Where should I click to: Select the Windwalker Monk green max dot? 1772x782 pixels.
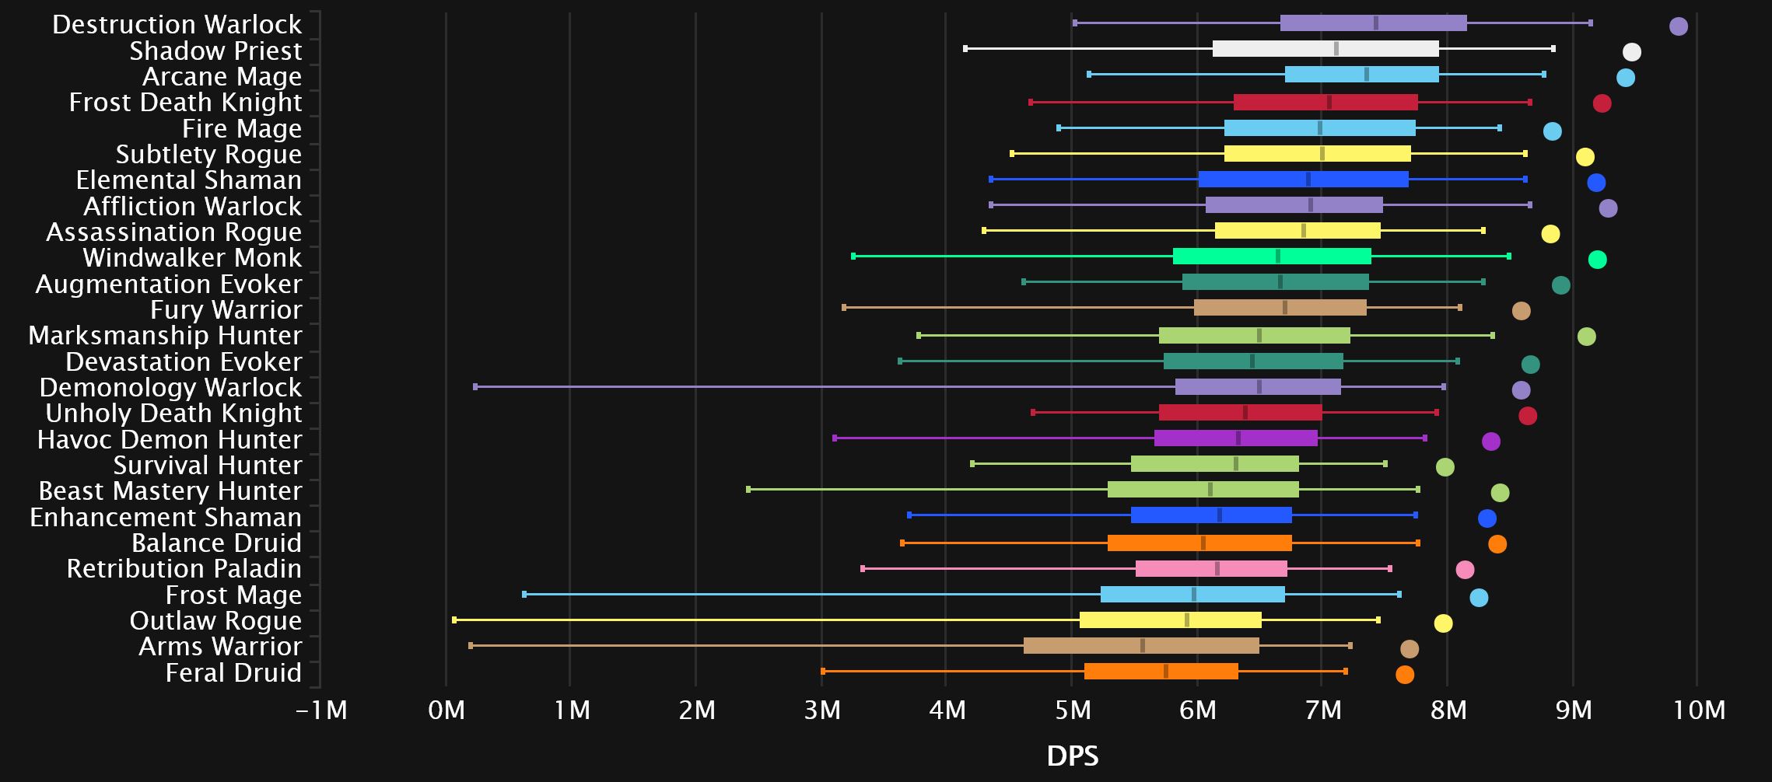pyautogui.click(x=1596, y=260)
